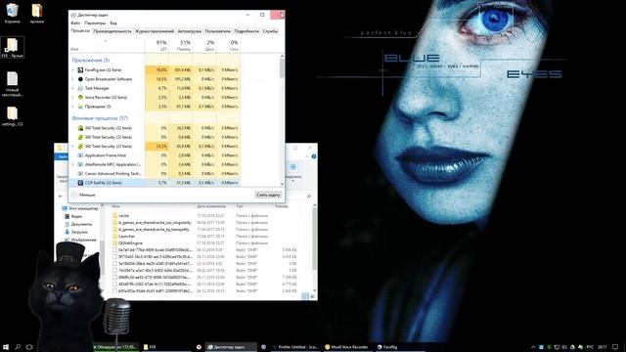Switch to the Журнал приложений tab
The width and height of the screenshot is (626, 352).
tap(155, 31)
